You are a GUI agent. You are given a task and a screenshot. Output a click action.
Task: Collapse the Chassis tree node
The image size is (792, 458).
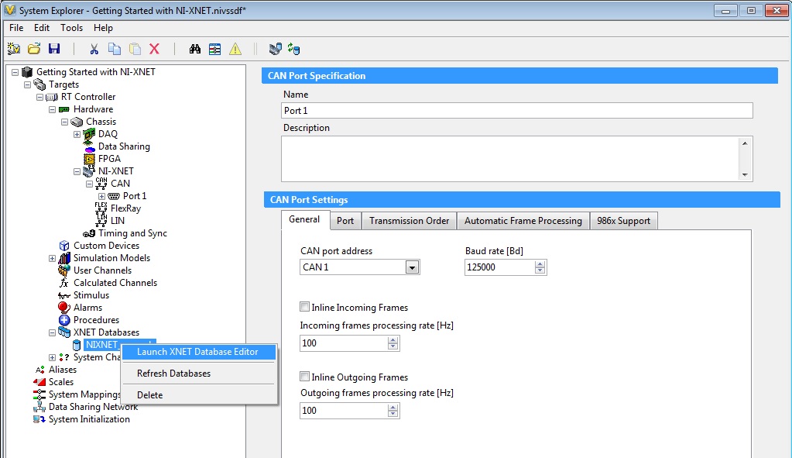pos(64,122)
